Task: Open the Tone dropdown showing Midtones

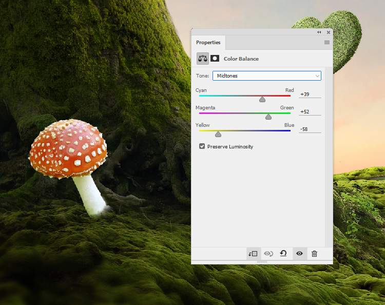Action: click(266, 76)
